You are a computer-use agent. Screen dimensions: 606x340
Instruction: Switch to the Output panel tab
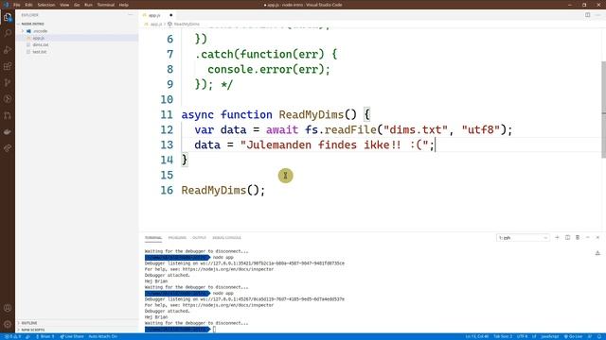(200, 238)
